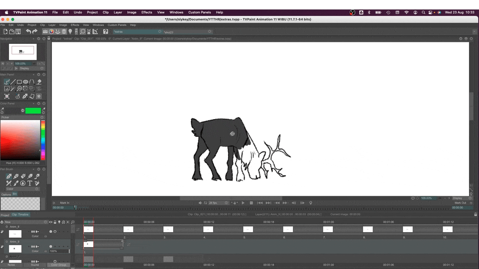Open the light table bulb icon
This screenshot has height=269, width=479.
pos(70,31)
